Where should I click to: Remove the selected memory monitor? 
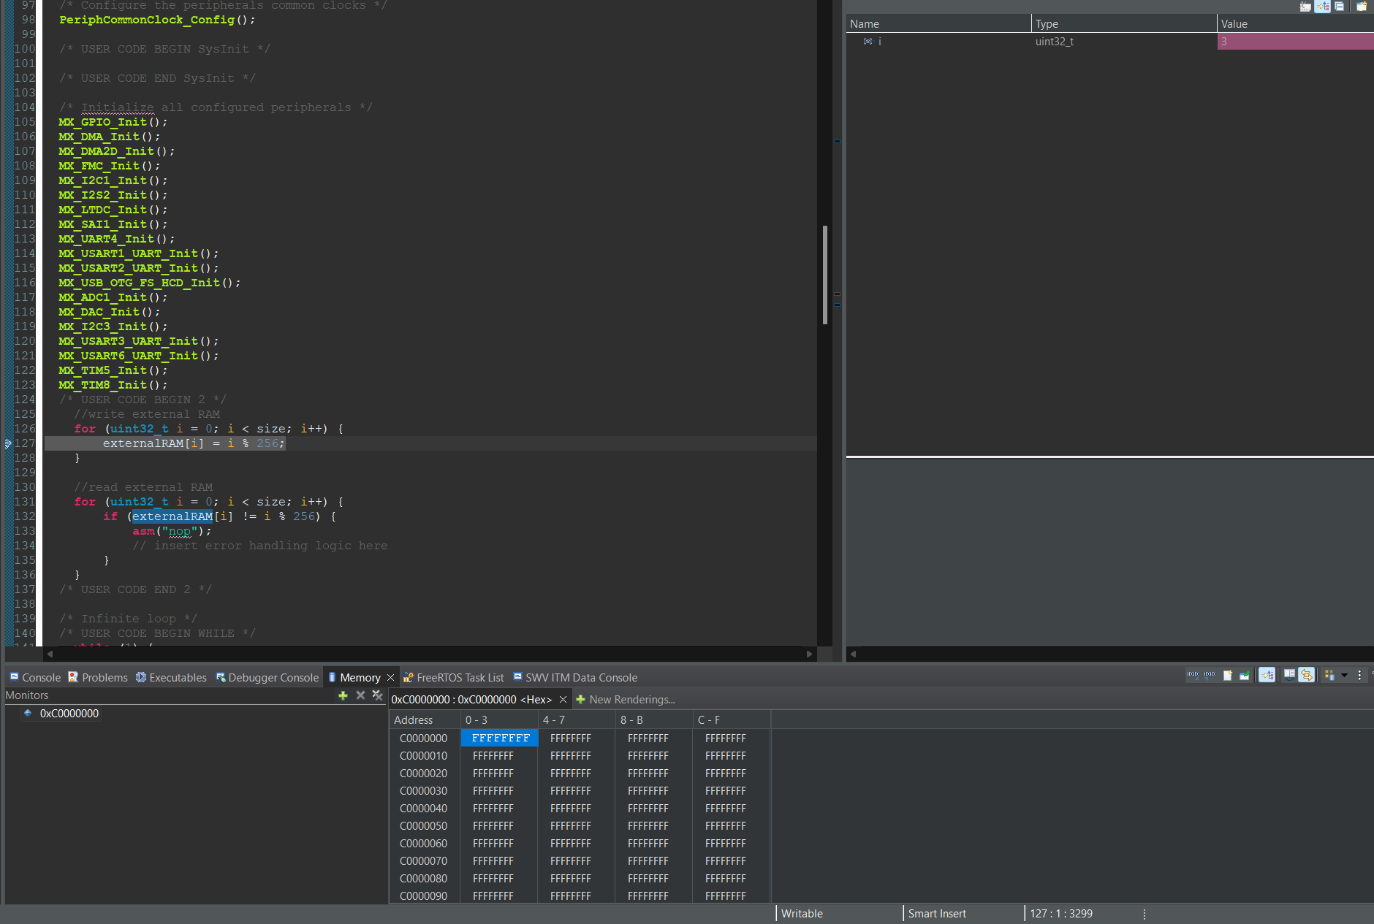click(360, 695)
